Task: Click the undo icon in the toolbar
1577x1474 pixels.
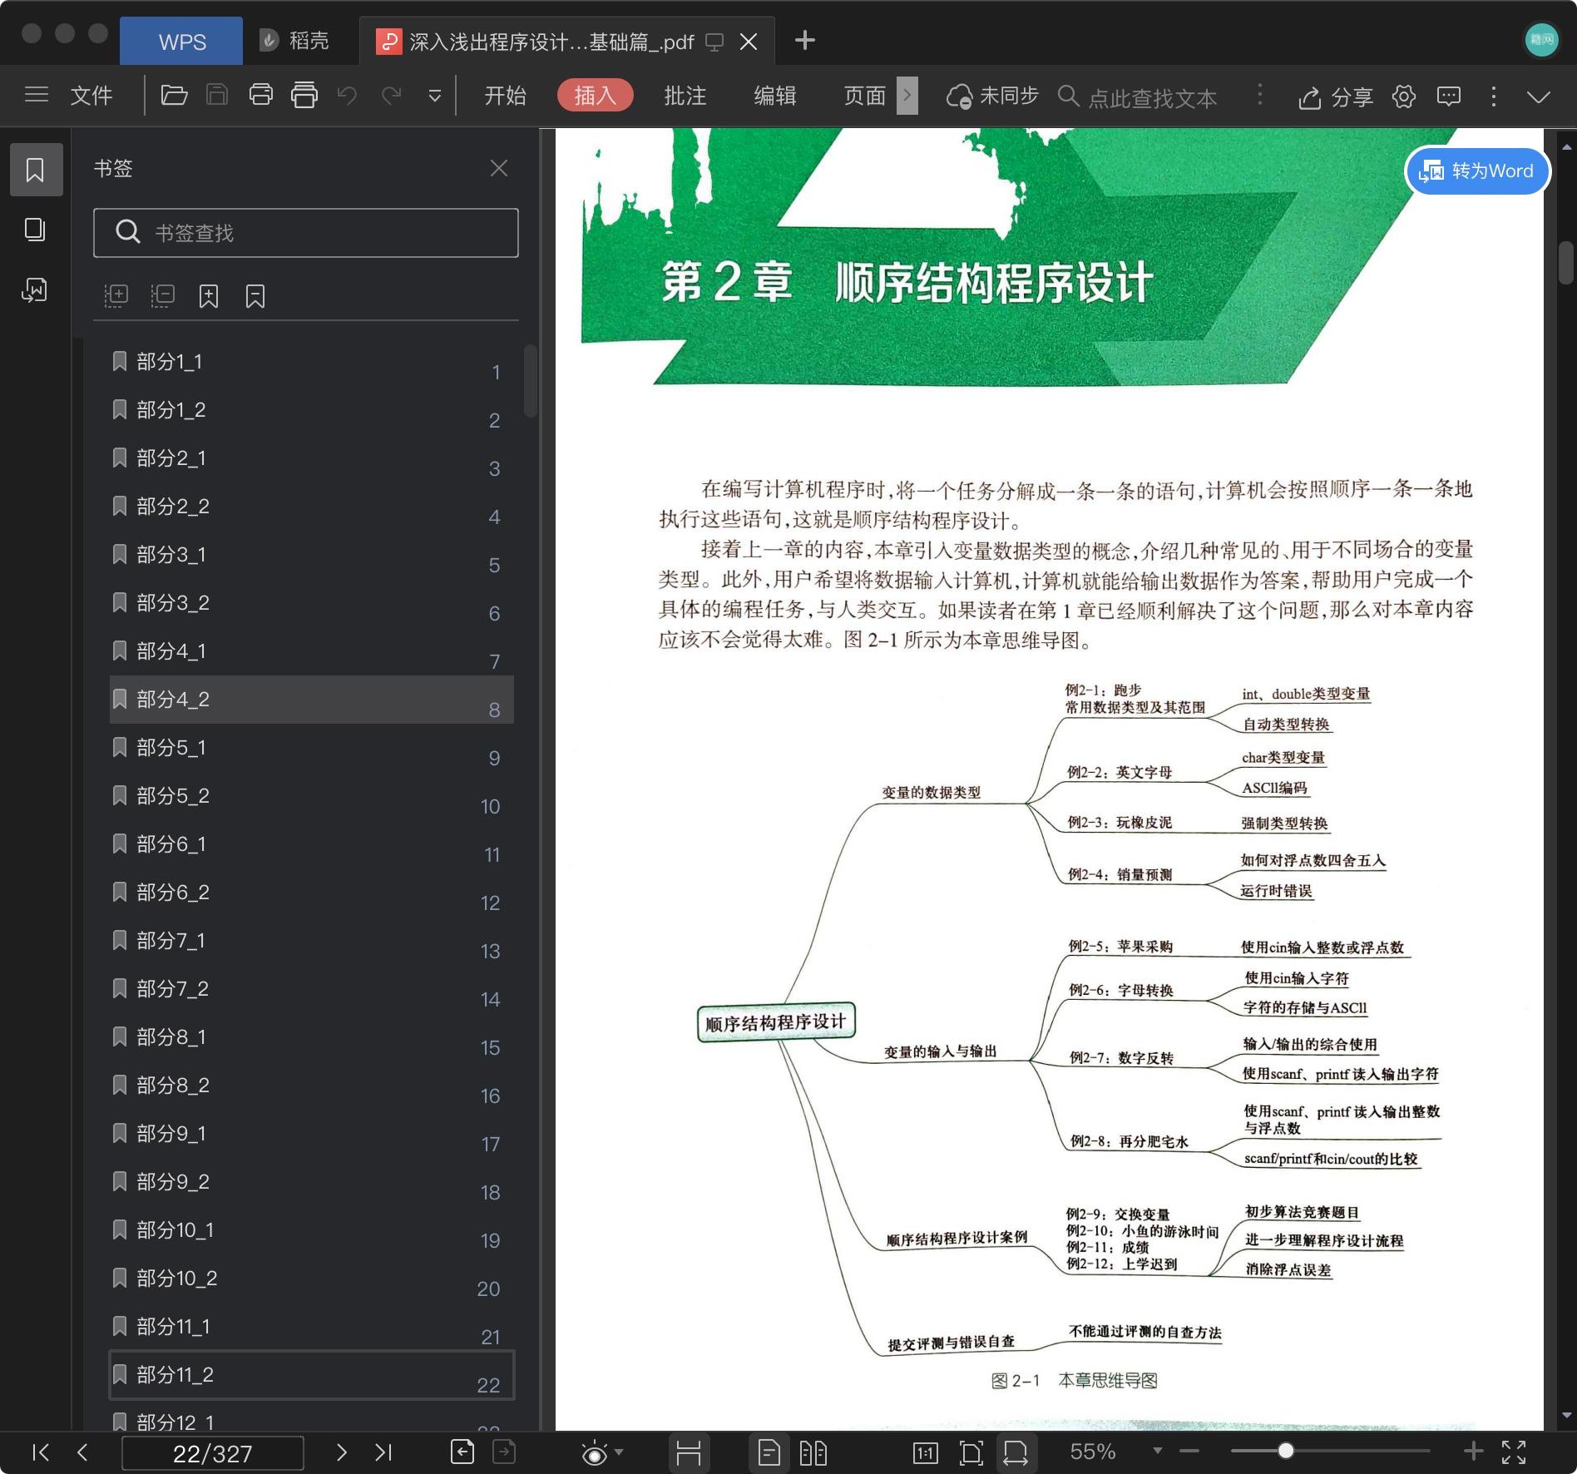Action: 348,95
